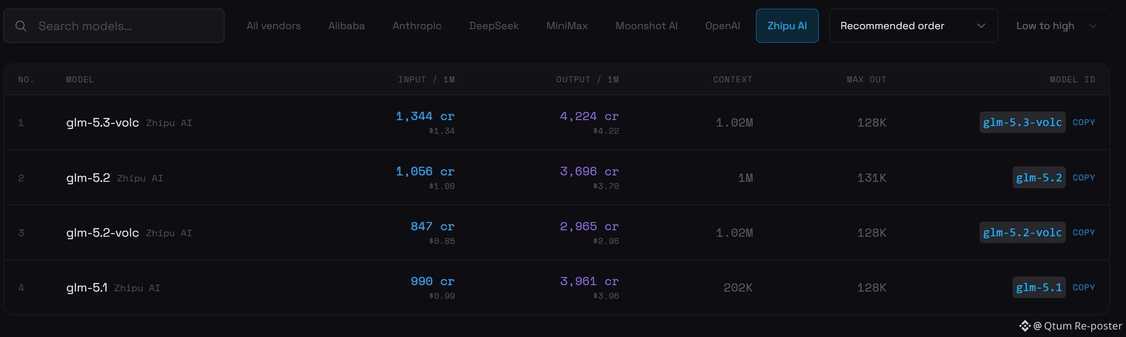The height and width of the screenshot is (337, 1126).
Task: Click the Search models input field
Action: (x=114, y=26)
